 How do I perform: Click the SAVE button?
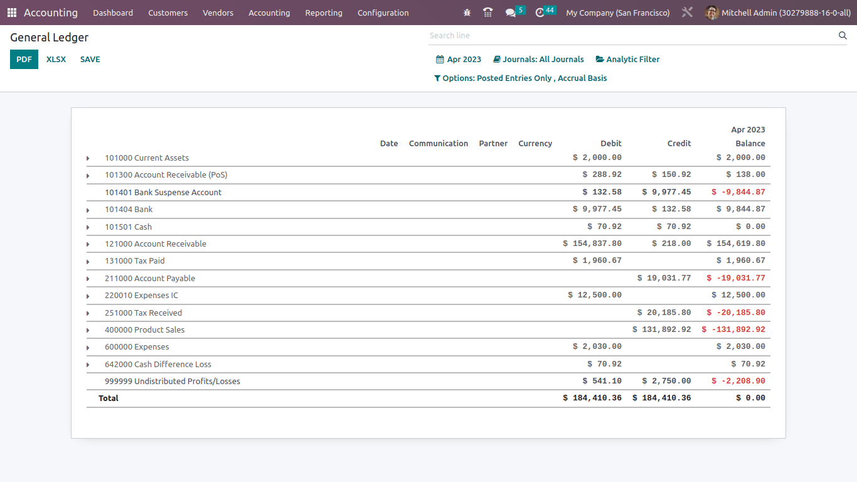[x=90, y=60]
